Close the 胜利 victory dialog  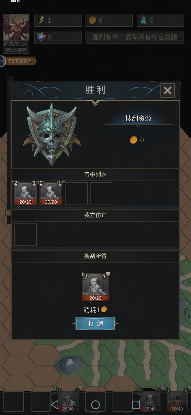(x=168, y=90)
